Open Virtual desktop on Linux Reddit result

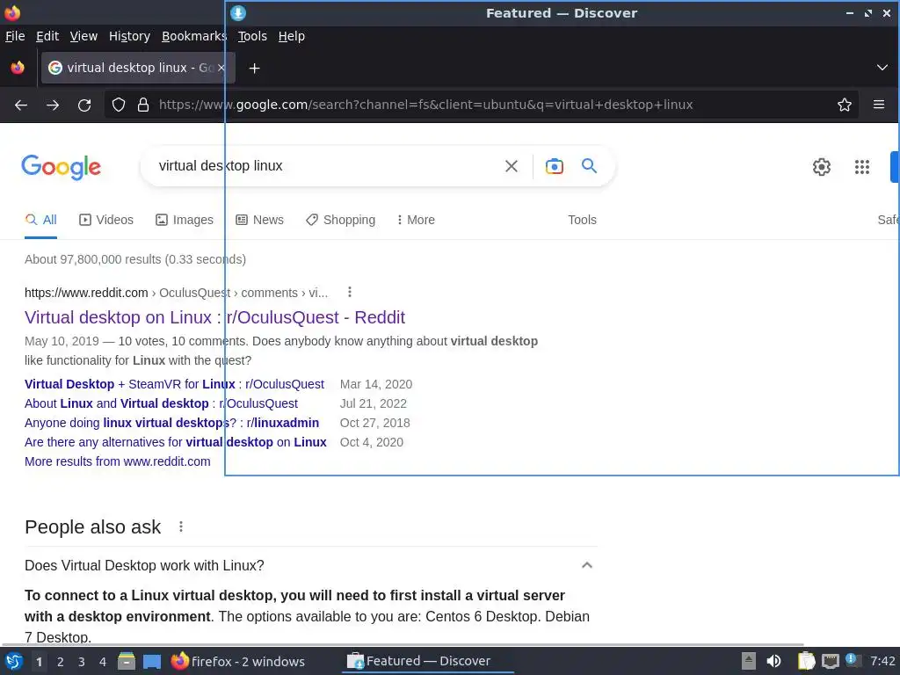tap(214, 317)
